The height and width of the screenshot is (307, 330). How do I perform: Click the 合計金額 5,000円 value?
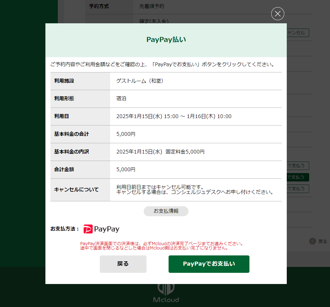126,169
